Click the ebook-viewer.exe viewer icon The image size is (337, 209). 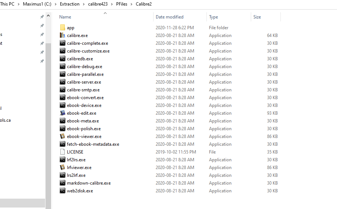tap(62, 136)
